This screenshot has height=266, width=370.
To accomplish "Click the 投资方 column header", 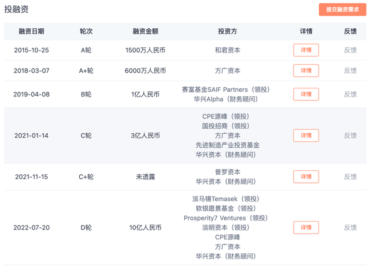I will tap(226, 31).
